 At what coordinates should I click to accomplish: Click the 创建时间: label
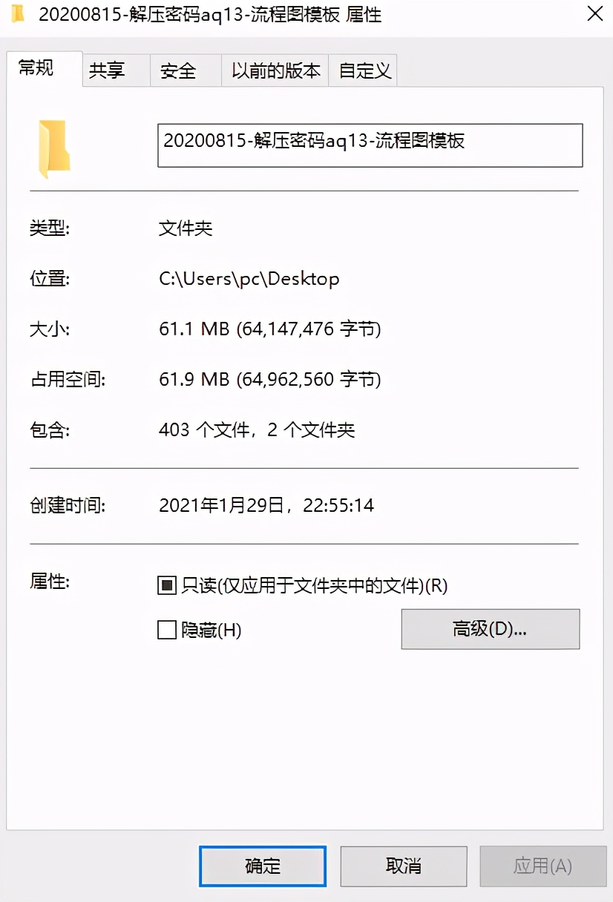tap(68, 506)
